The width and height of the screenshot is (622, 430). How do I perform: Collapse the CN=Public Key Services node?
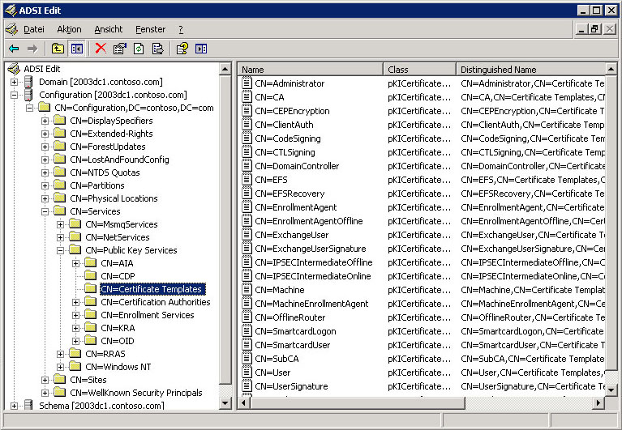point(60,250)
